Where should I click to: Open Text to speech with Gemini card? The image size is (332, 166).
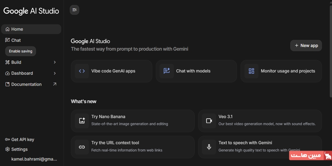coord(260,147)
